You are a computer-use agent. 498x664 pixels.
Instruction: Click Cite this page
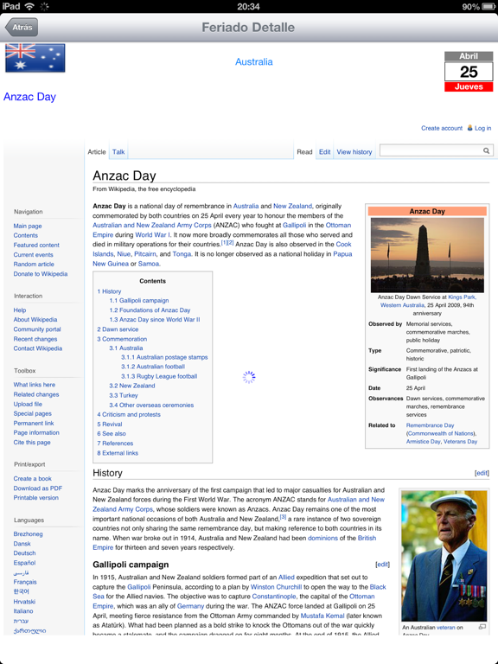click(32, 442)
